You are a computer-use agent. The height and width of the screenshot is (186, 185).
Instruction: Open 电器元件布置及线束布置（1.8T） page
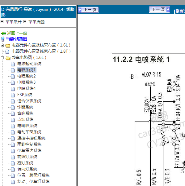tap(41, 51)
